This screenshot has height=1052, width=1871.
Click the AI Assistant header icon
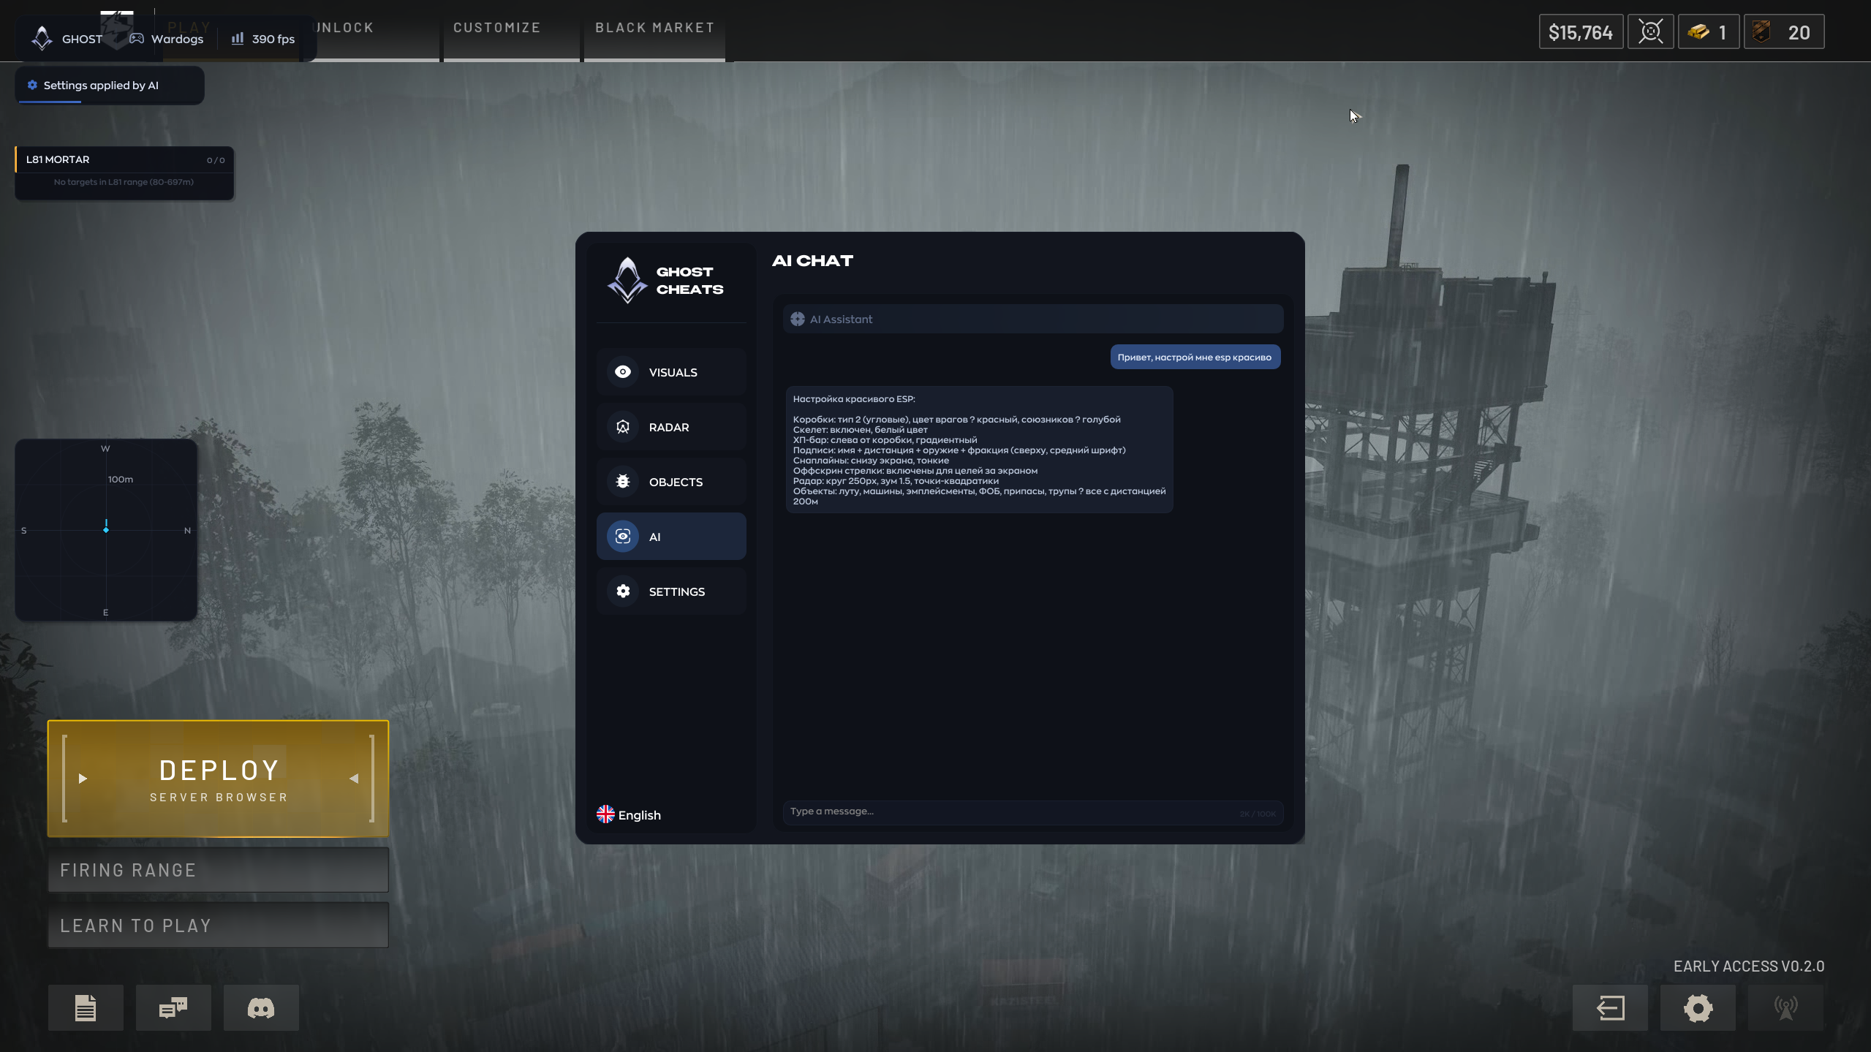point(797,319)
